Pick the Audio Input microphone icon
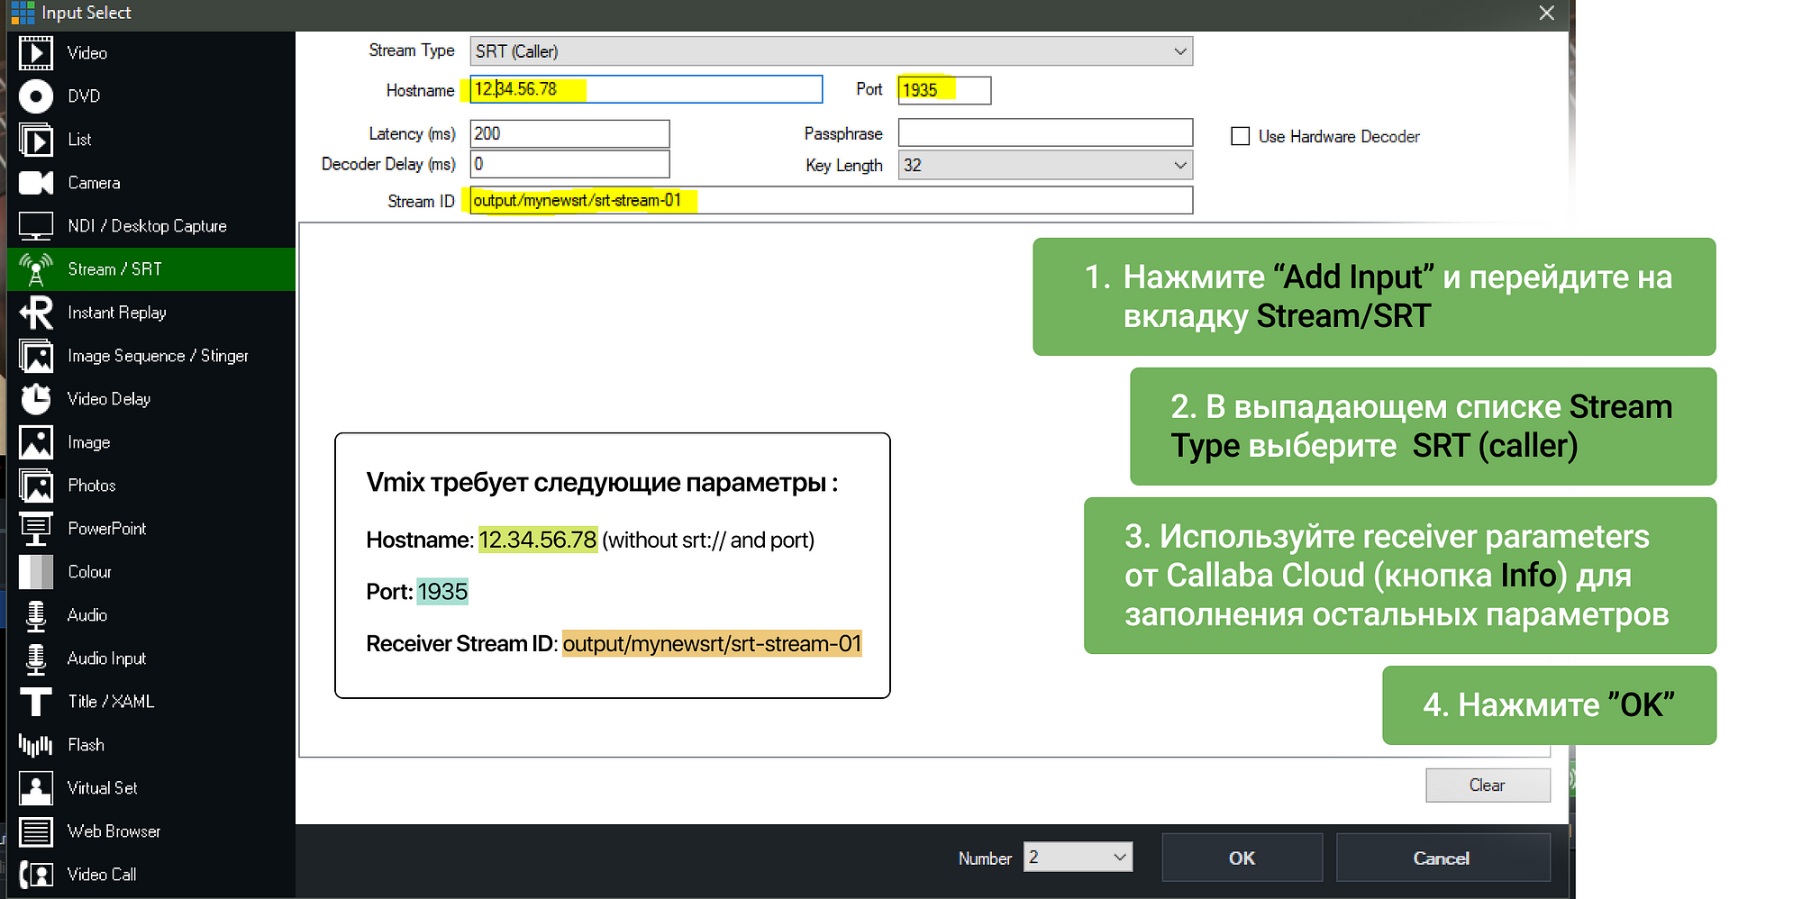The image size is (1802, 899). click(x=36, y=658)
